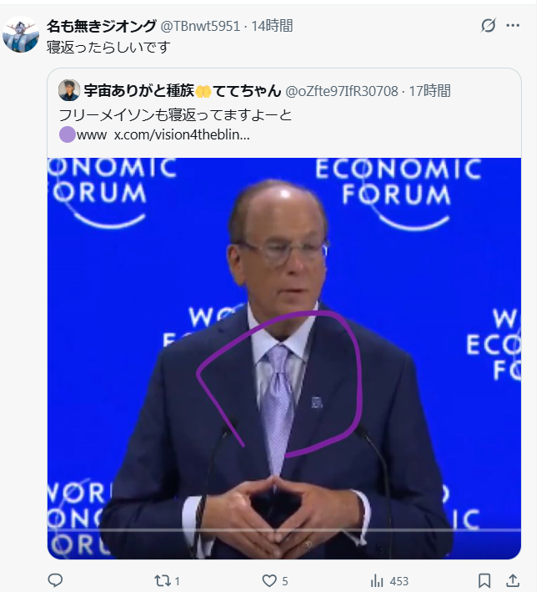Open the share upload-arrow icon
The width and height of the screenshot is (541, 592).
[513, 580]
